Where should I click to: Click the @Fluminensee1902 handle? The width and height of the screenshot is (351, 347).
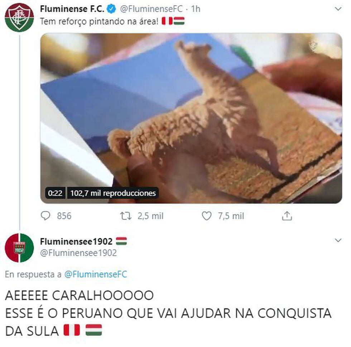78,253
